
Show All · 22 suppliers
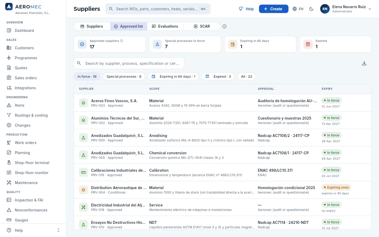coord(247,76)
